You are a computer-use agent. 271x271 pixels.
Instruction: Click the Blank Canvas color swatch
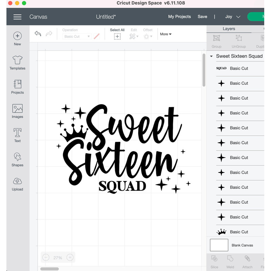click(219, 245)
